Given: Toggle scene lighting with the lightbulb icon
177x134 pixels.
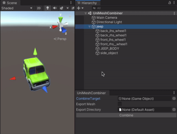Looking at the screenshot, I should [47, 8].
